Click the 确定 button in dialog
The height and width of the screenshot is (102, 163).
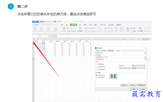coord(134,89)
